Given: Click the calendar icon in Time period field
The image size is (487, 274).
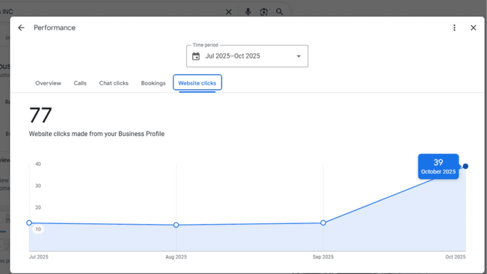Looking at the screenshot, I should (196, 56).
